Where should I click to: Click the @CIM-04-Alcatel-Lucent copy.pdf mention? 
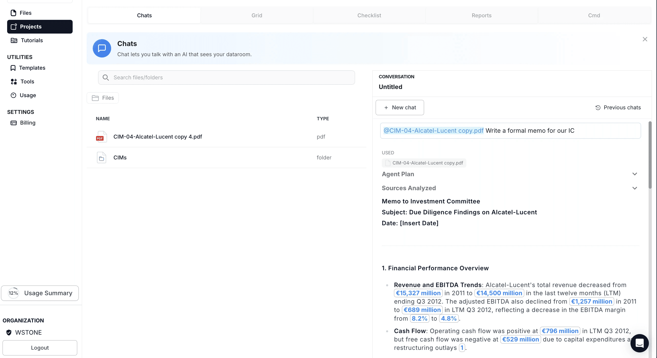pos(433,131)
